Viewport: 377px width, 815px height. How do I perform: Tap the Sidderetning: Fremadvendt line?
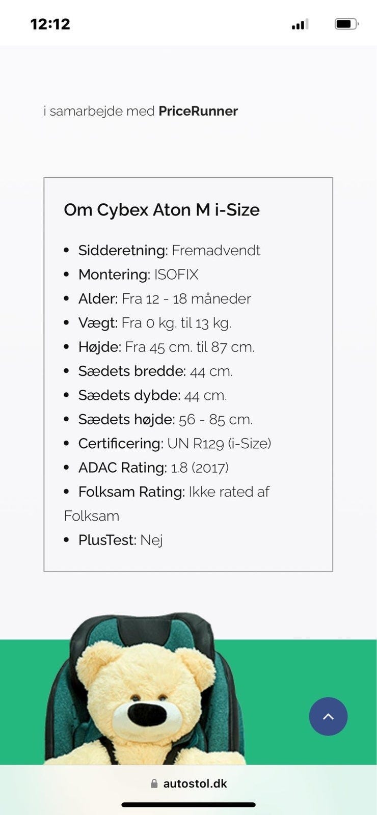[x=169, y=250]
